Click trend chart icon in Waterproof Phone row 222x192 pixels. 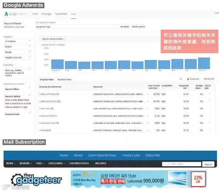(148, 94)
